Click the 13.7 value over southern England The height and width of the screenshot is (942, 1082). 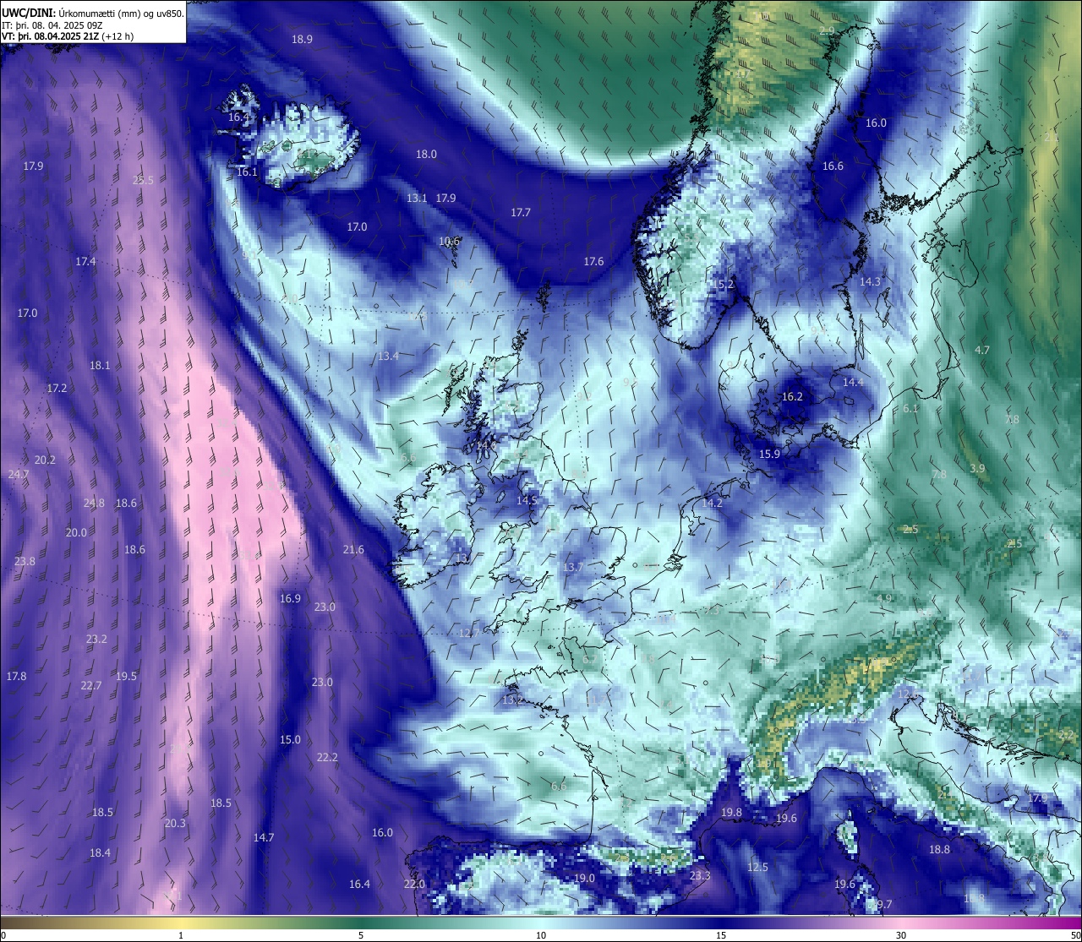point(573,567)
